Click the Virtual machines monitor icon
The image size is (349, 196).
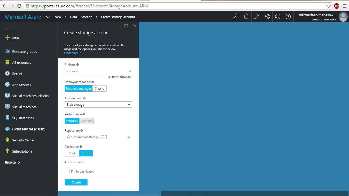coord(7,107)
